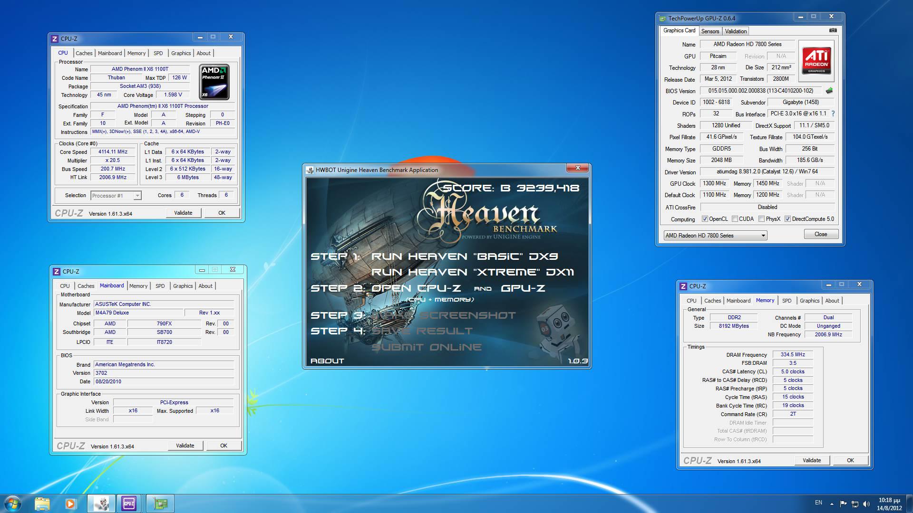This screenshot has height=513, width=913.
Task: Open Memory tab in top-left CPU-Z
Action: pos(136,53)
